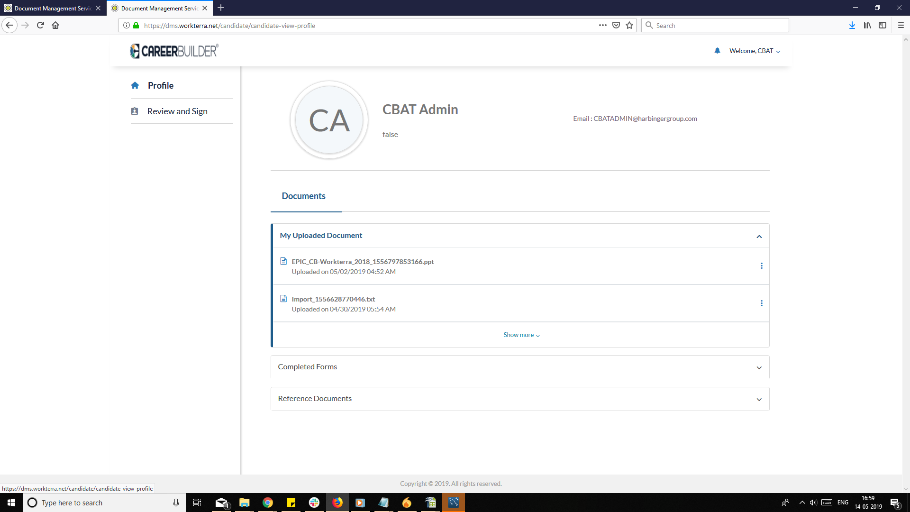
Task: Open a new browser tab
Action: pos(221,8)
